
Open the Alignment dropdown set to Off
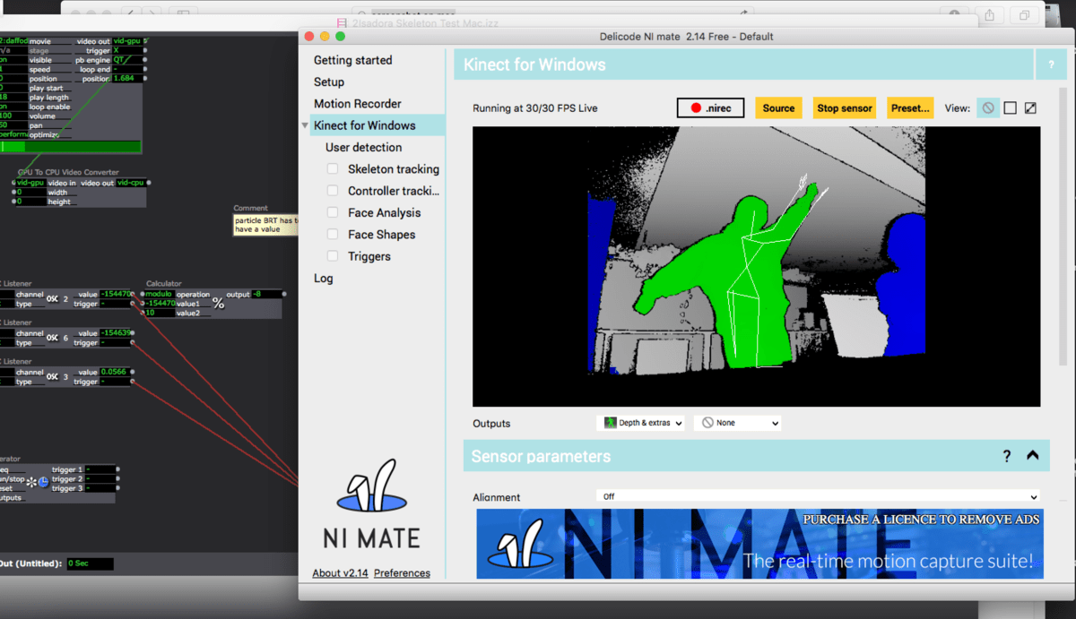pos(818,497)
